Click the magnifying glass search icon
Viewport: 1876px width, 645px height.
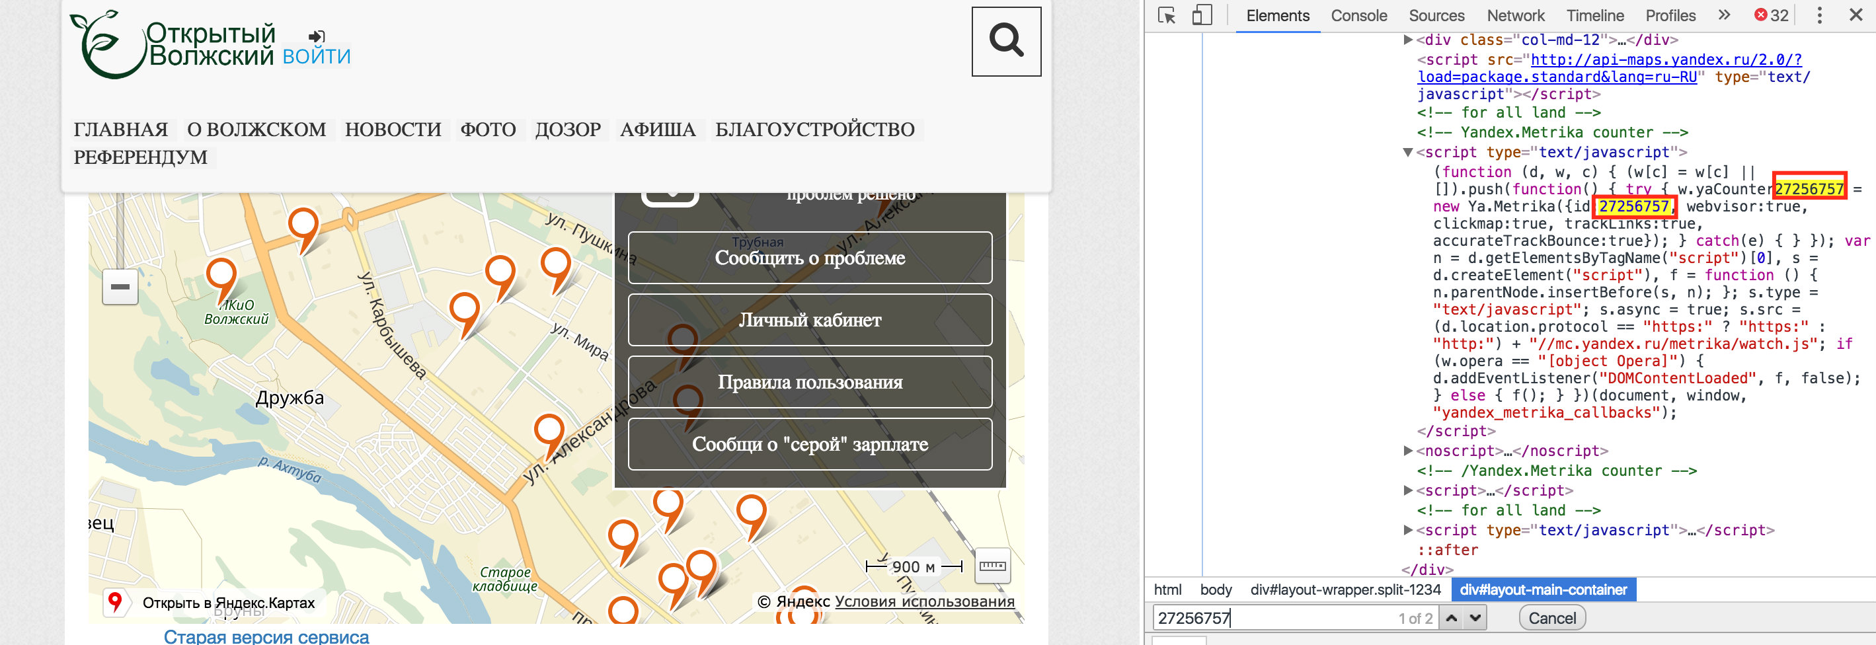coord(1005,42)
